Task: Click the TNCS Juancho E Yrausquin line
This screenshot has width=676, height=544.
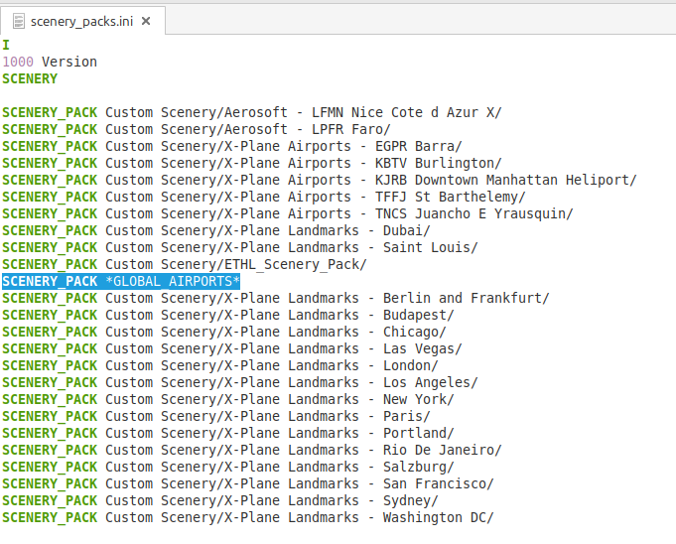Action: click(338, 213)
